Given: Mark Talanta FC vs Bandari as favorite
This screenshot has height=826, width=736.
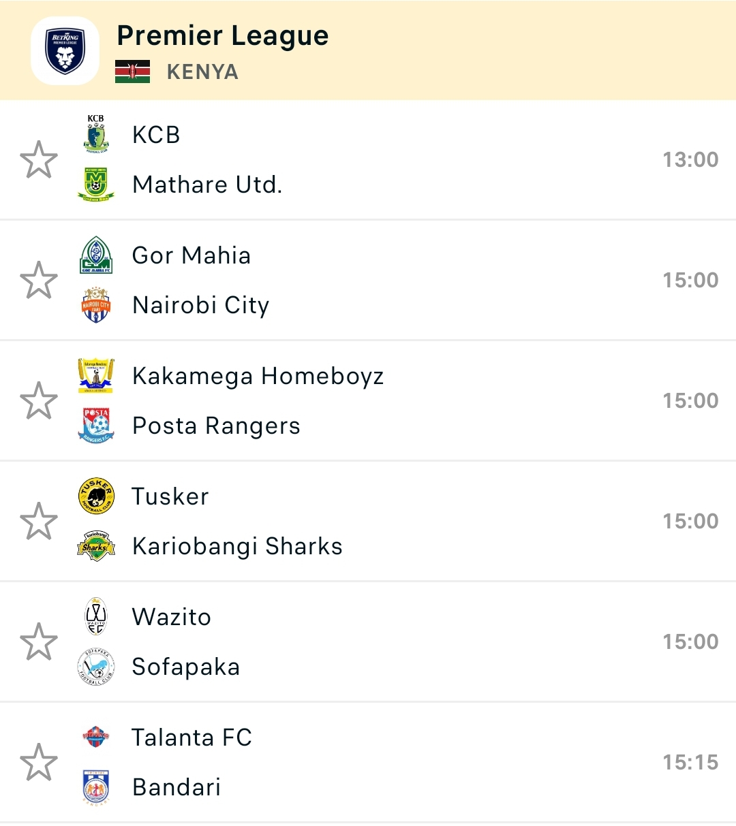Looking at the screenshot, I should point(39,762).
